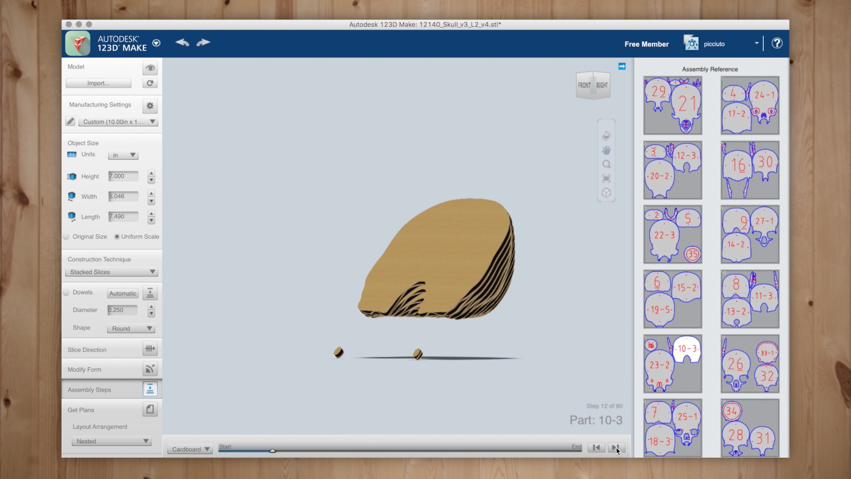
Task: Expand the Nested layout arrangement dropdown
Action: [x=112, y=441]
